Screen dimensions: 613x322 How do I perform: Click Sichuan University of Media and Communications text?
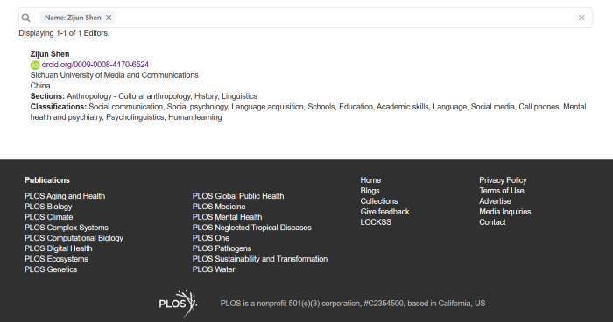[114, 75]
